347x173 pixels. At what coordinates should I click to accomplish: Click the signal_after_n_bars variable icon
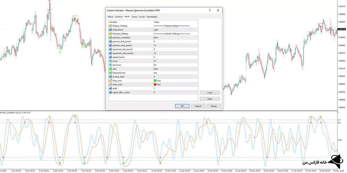pos(110,92)
